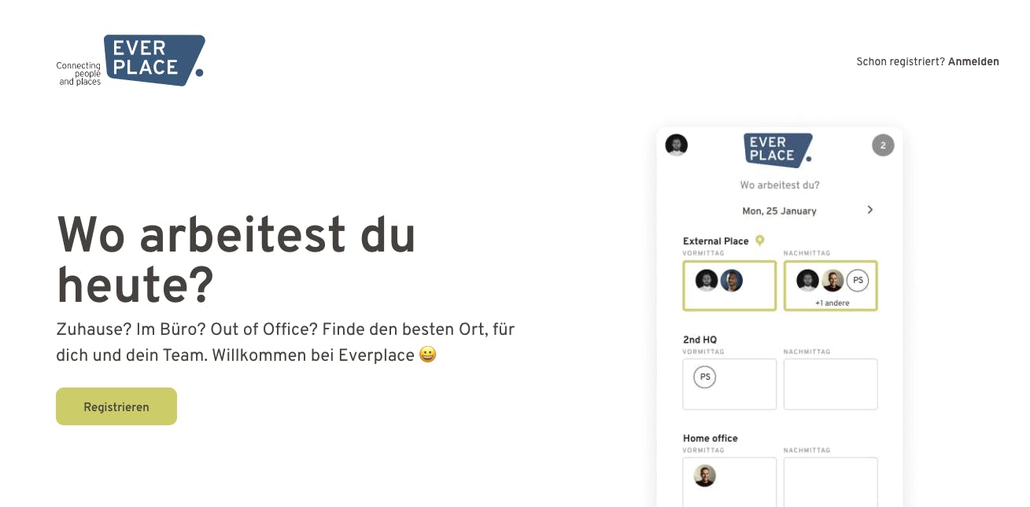Select the "External Place" location heading
The height and width of the screenshot is (507, 1030).
(x=716, y=241)
